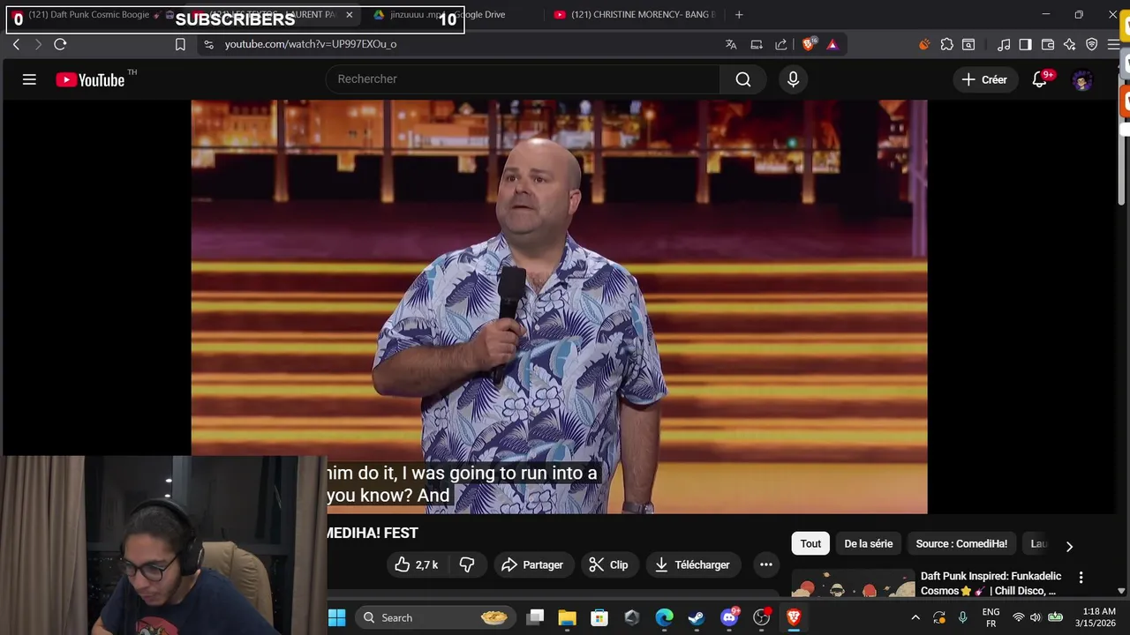
Task: Open the YouTube notifications bell
Action: coord(1040,79)
